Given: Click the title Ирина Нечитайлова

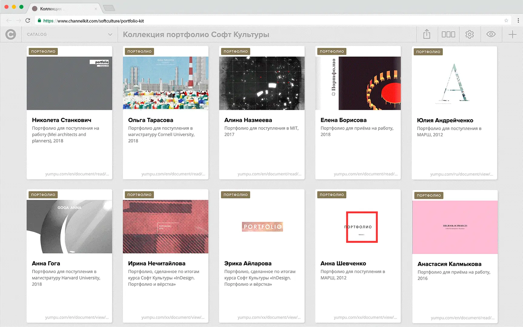Looking at the screenshot, I should coord(157,263).
